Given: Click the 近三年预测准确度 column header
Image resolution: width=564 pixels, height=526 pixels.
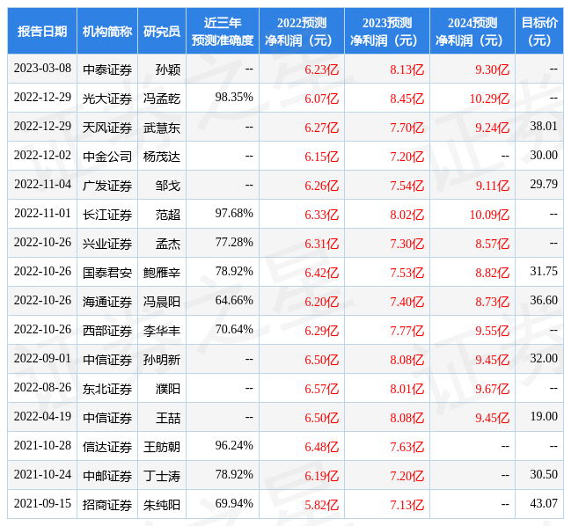Looking at the screenshot, I should pyautogui.click(x=223, y=32).
